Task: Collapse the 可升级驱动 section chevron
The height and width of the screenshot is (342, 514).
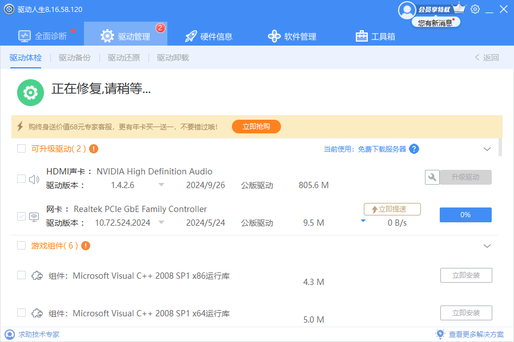Action: point(487,149)
